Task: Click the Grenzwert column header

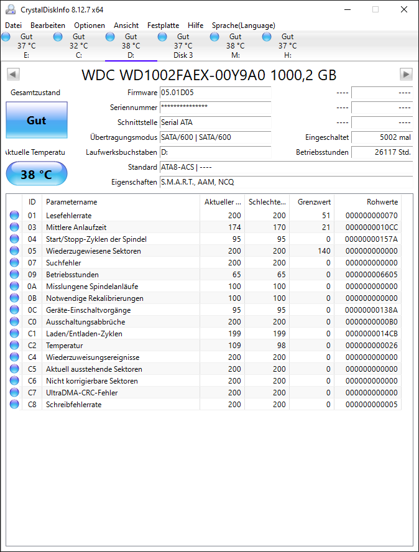Action: pos(312,202)
